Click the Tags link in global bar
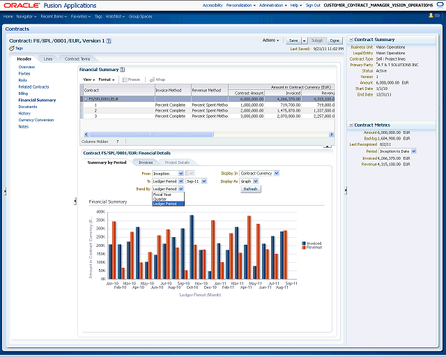This screenshot has height=357, width=446. [x=98, y=17]
